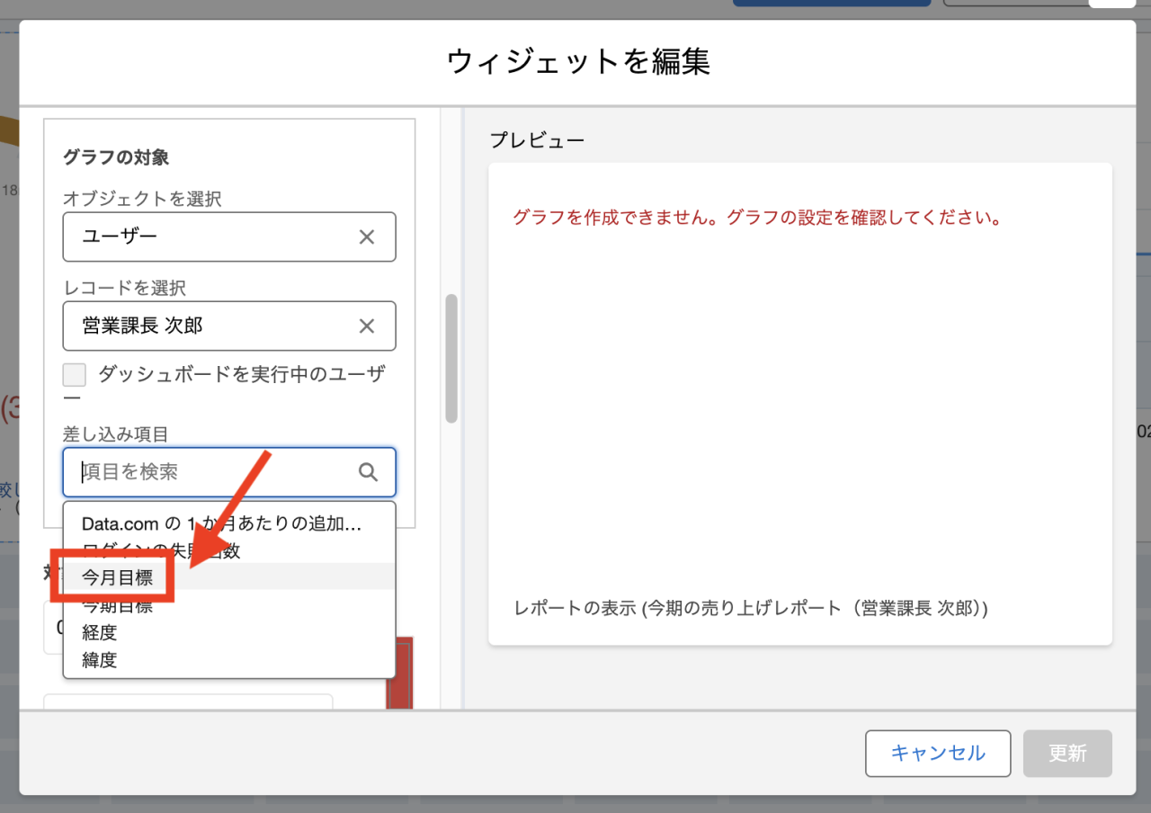1151x813 pixels.
Task: Clear the 営業課長 次郎 record selection
Action: coord(367,326)
